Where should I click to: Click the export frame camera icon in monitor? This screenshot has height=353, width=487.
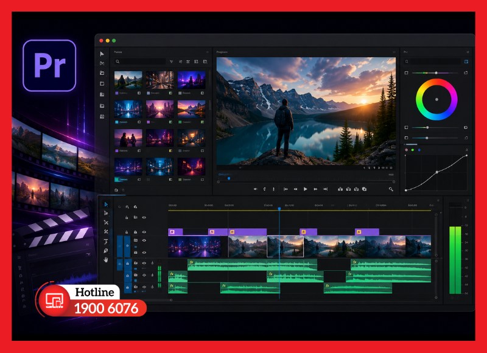364,189
